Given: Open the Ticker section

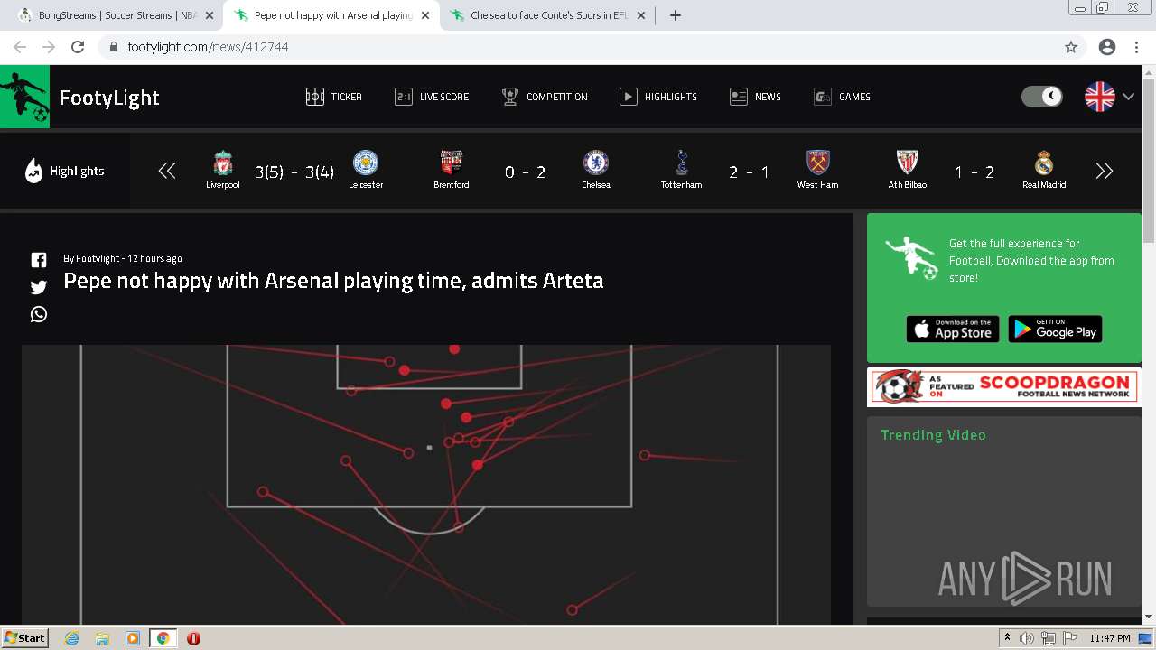Looking at the screenshot, I should 334,97.
